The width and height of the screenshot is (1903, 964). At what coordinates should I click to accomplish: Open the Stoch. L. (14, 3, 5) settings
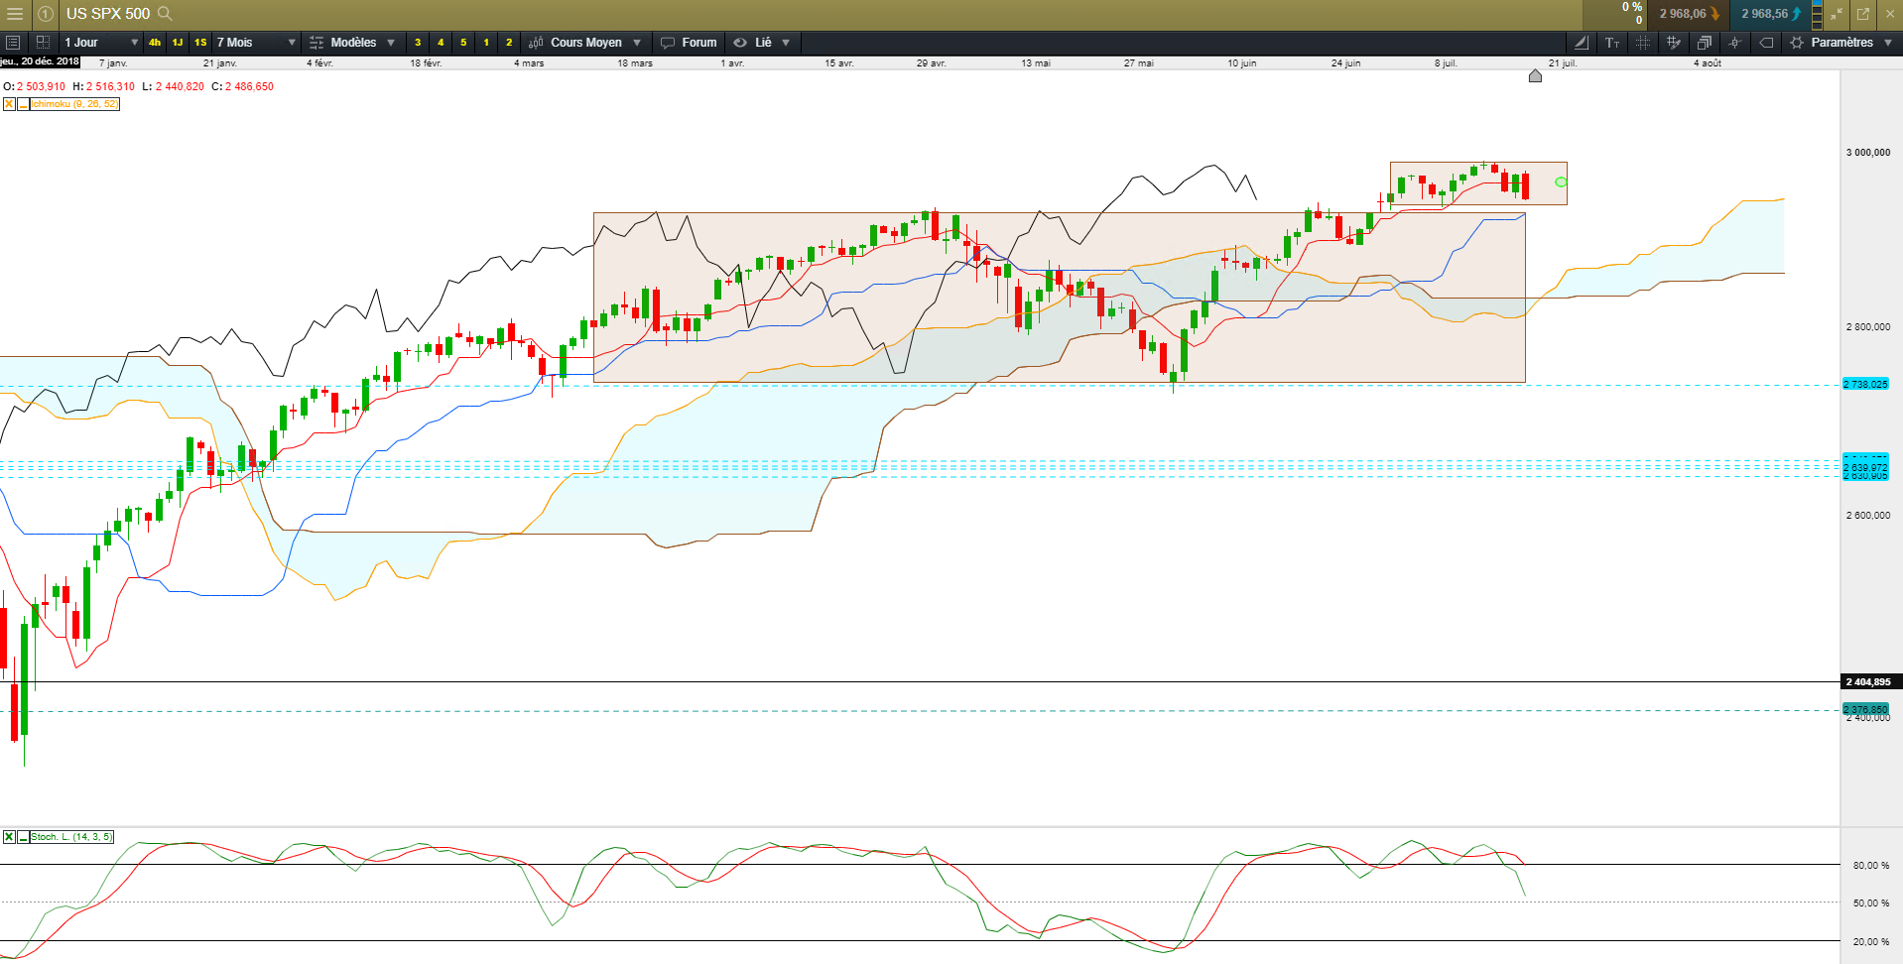pos(71,837)
